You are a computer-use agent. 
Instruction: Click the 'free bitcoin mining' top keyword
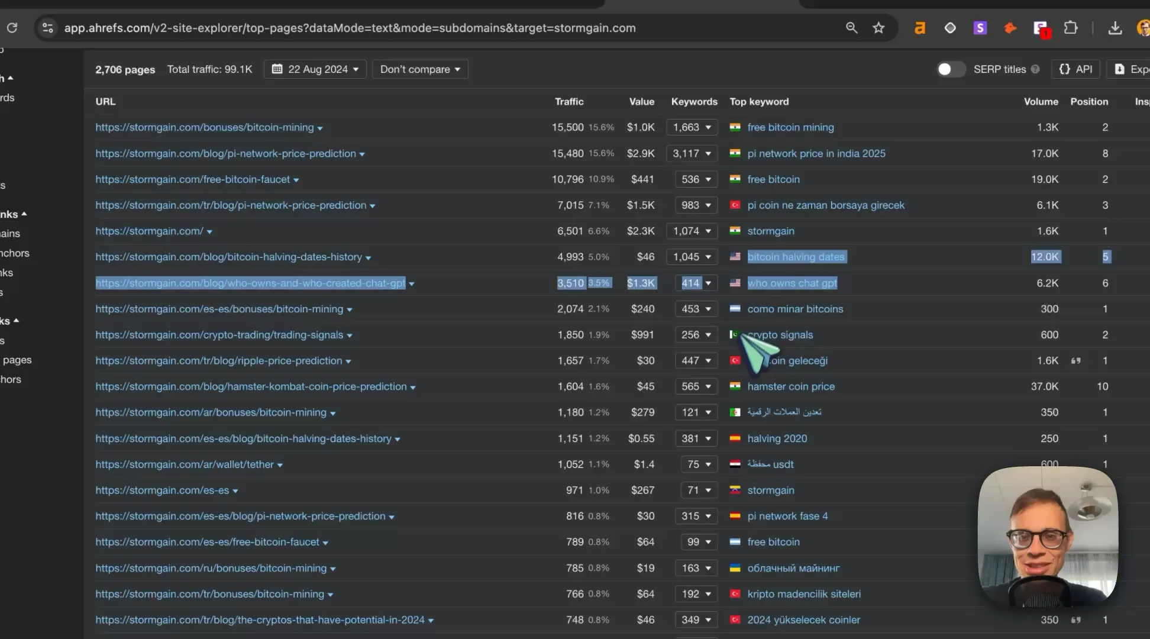790,127
